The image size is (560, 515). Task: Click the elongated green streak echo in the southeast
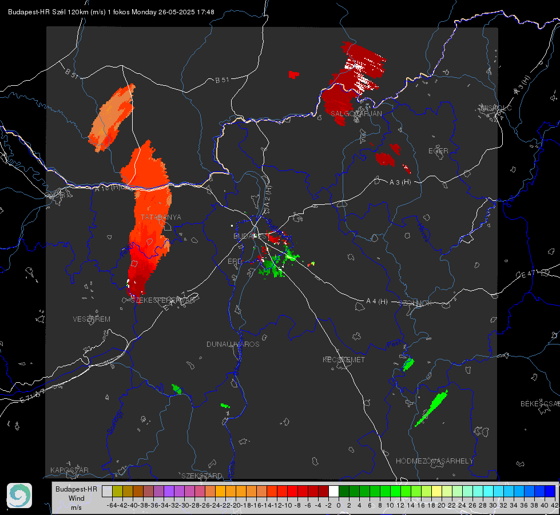[x=431, y=408]
